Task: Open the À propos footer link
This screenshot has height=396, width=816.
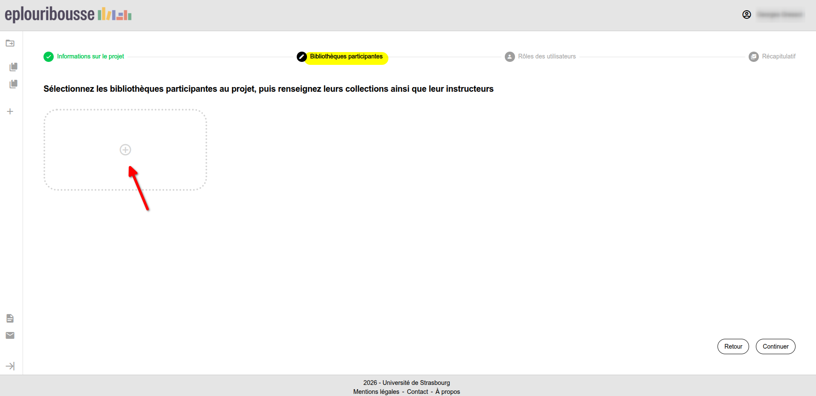Action: 448,392
